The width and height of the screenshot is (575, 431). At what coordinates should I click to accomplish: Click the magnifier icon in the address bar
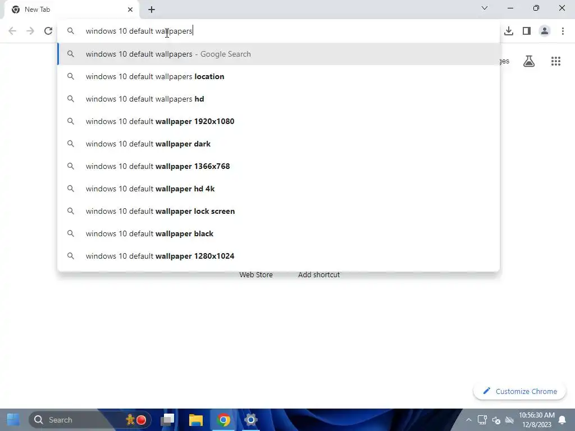[70, 31]
